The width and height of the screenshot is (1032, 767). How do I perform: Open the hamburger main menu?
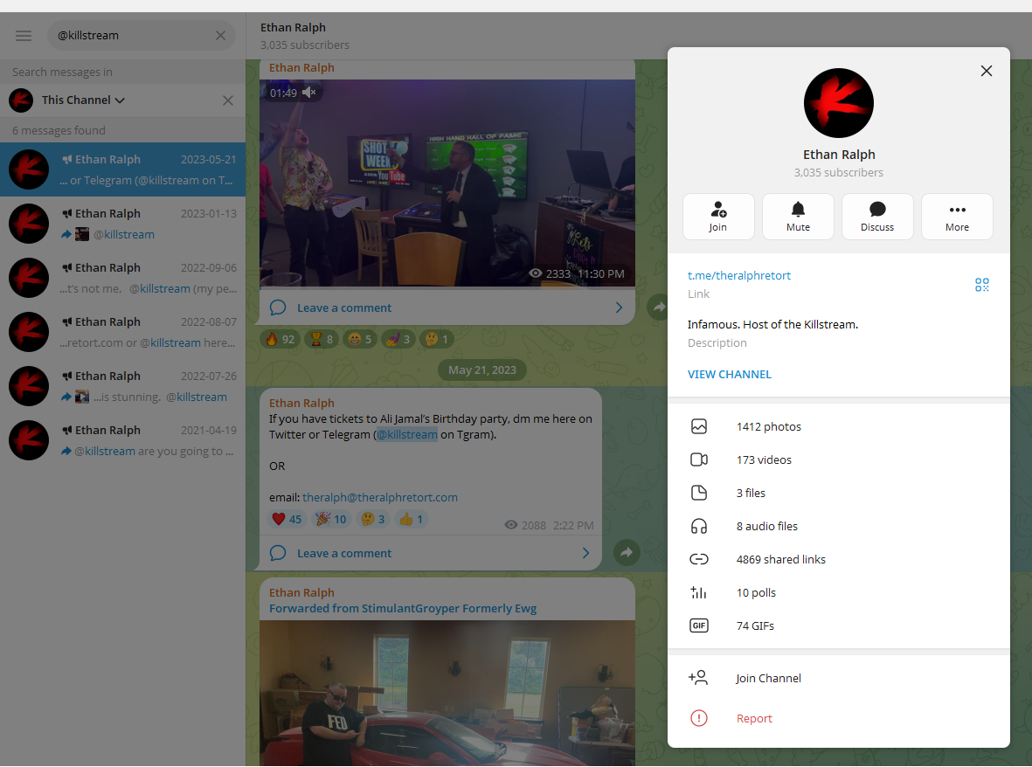click(23, 36)
